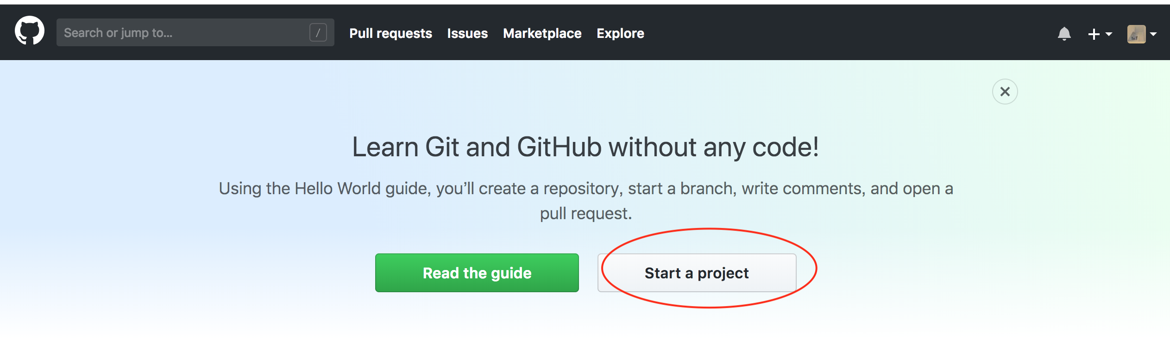Click the slash shortcut key icon
This screenshot has height=344, width=1170.
(x=318, y=33)
